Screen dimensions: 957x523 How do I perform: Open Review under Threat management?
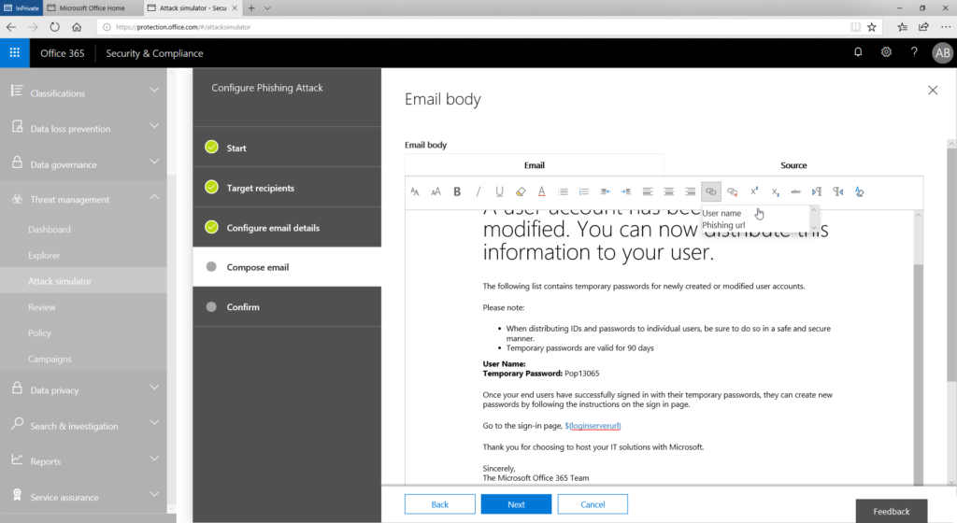(41, 307)
